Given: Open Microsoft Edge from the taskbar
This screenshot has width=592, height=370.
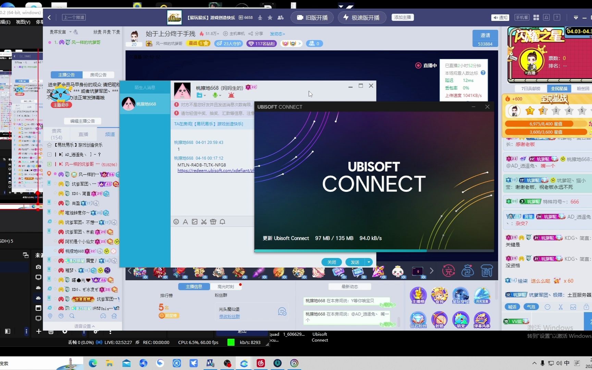Looking at the screenshot, I should pyautogui.click(x=93, y=363).
